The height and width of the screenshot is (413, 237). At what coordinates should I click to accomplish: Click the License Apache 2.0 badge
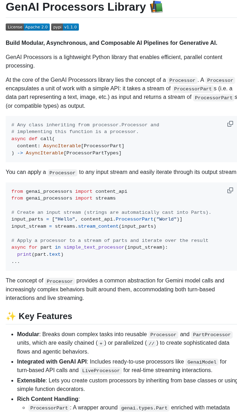tap(28, 27)
